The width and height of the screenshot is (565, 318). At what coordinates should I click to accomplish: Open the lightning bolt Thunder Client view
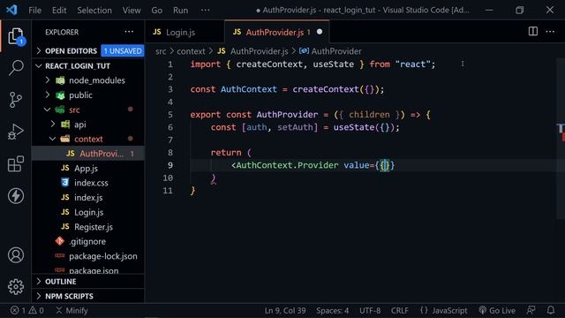coord(16,196)
